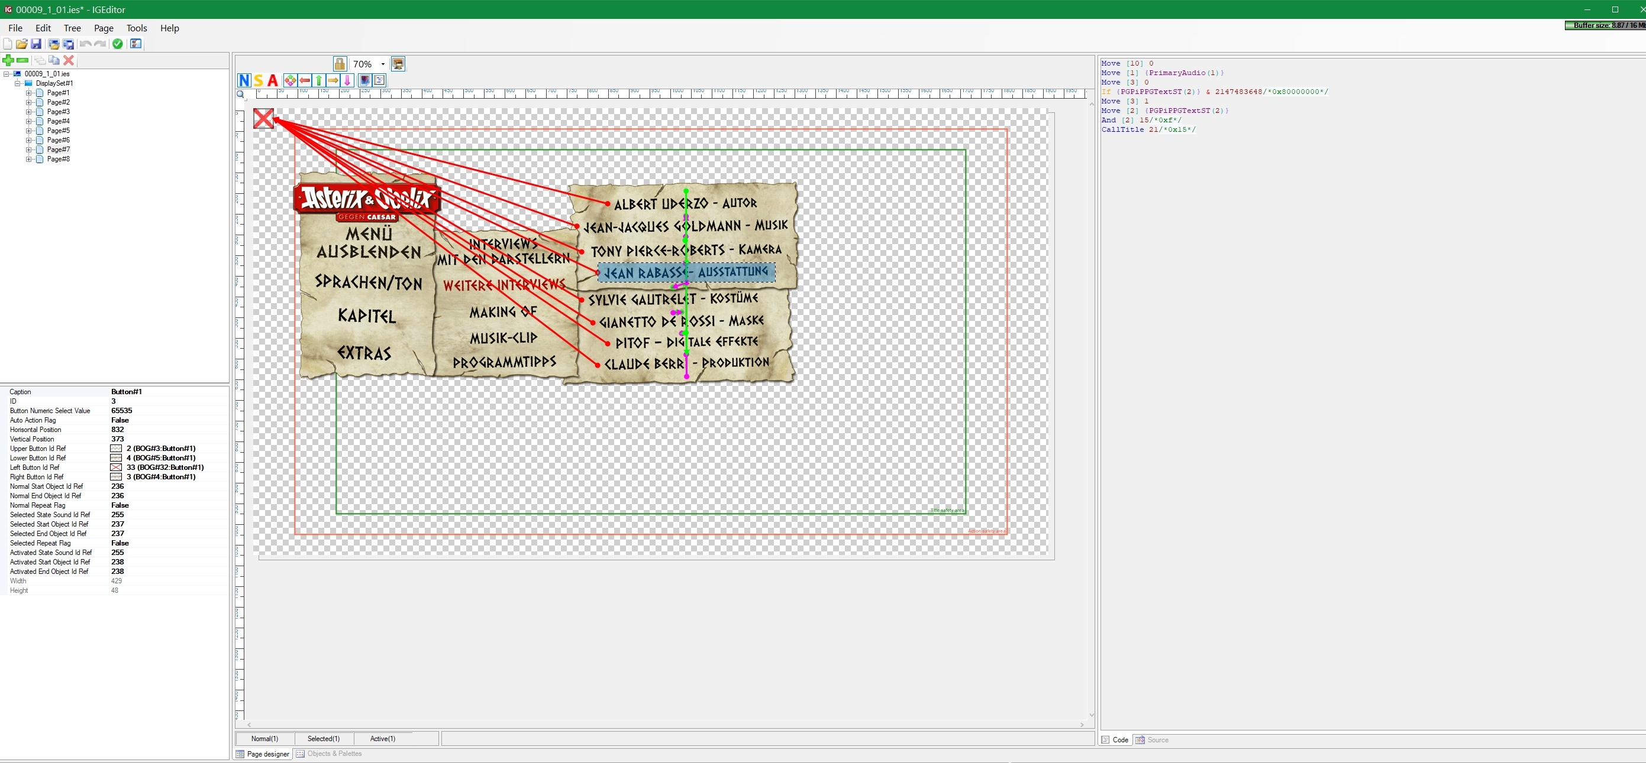
Task: Select the highlighted Jean Rabasse button on canvas
Action: click(x=687, y=272)
